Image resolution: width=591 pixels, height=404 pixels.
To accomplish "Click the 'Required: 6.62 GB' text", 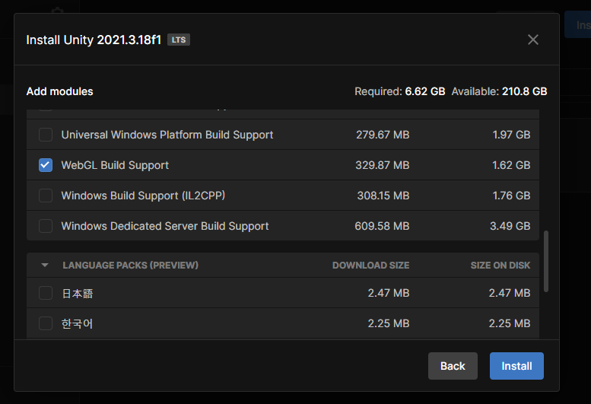I will pos(400,91).
